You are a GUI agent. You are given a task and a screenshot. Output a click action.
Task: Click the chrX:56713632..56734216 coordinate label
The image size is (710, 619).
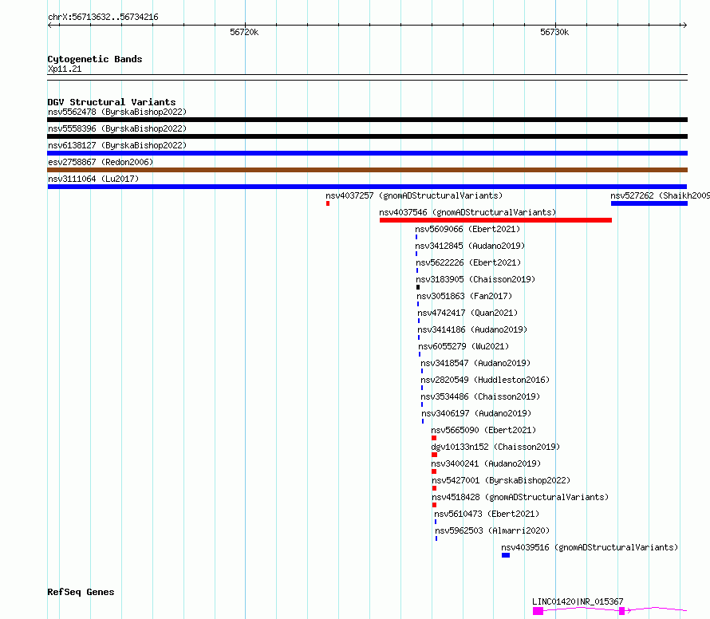click(103, 18)
